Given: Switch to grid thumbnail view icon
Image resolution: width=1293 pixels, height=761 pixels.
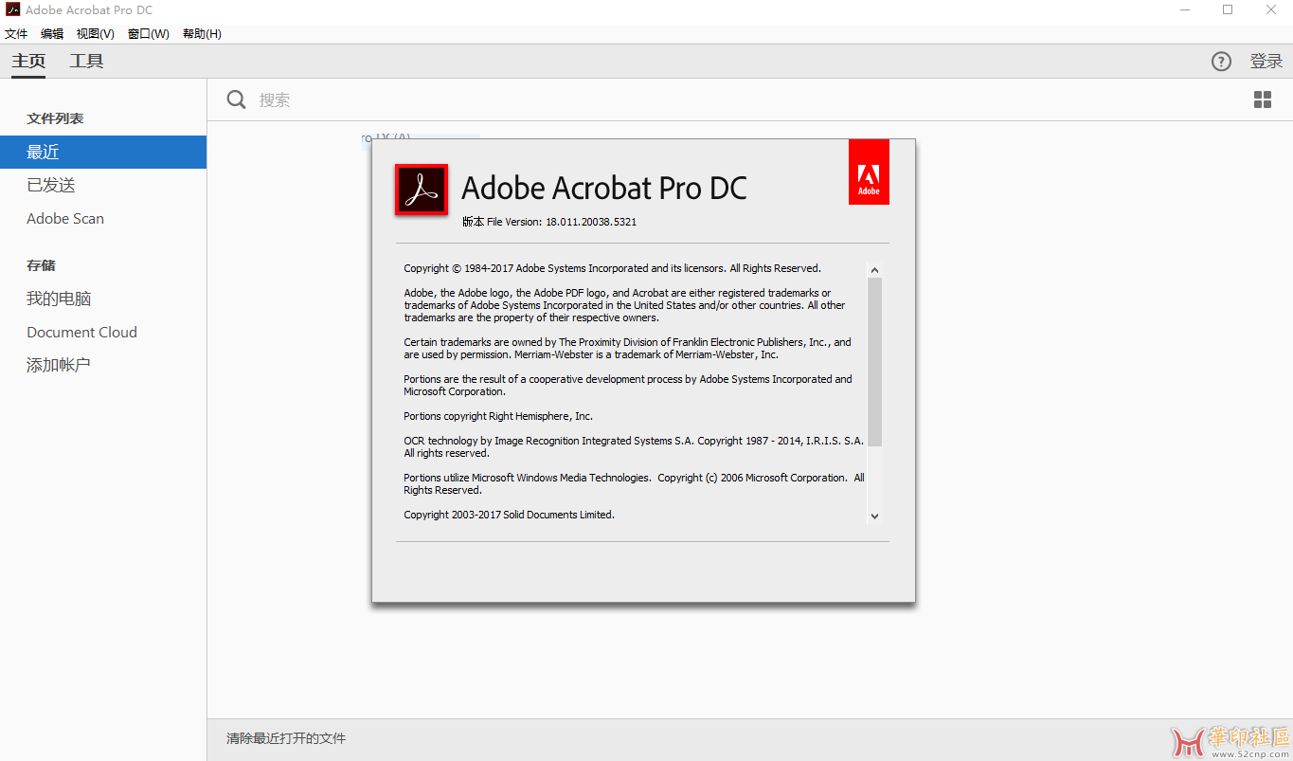Looking at the screenshot, I should click(1262, 100).
